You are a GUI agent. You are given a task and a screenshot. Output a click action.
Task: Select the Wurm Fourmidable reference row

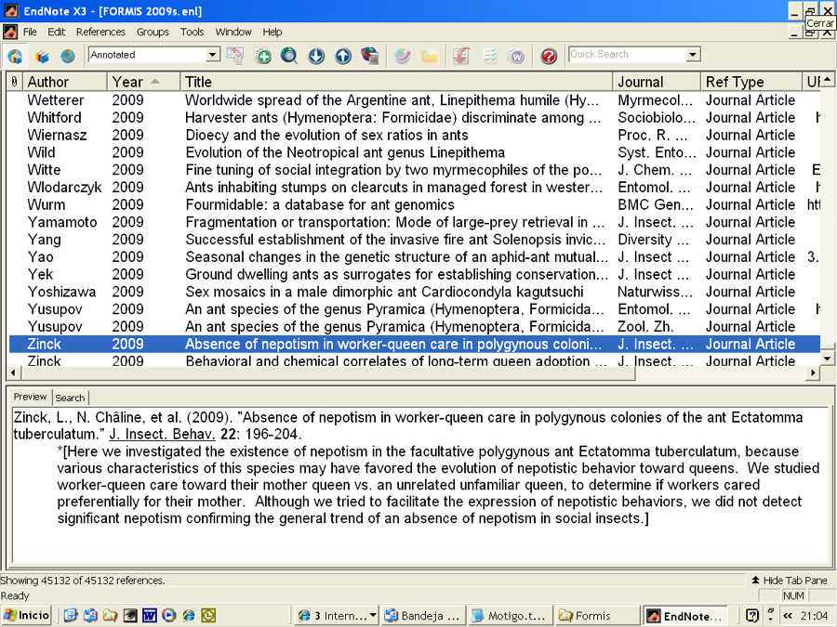click(414, 204)
